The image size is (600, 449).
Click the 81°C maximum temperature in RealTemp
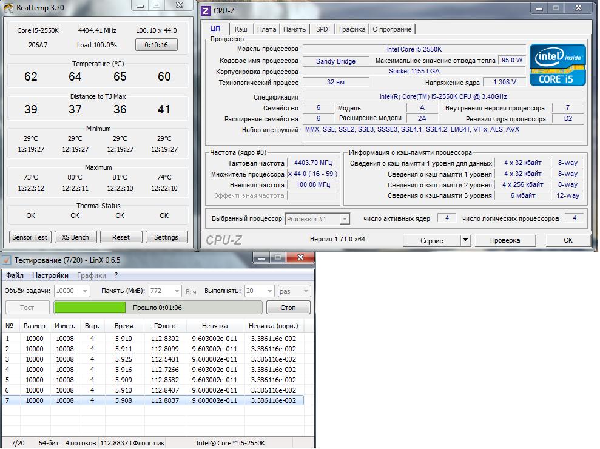coord(120,178)
